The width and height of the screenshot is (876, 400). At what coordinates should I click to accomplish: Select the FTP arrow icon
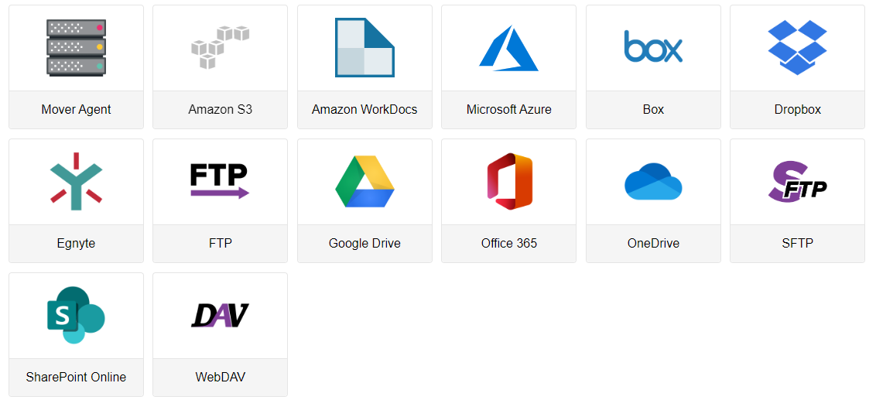pos(220,181)
